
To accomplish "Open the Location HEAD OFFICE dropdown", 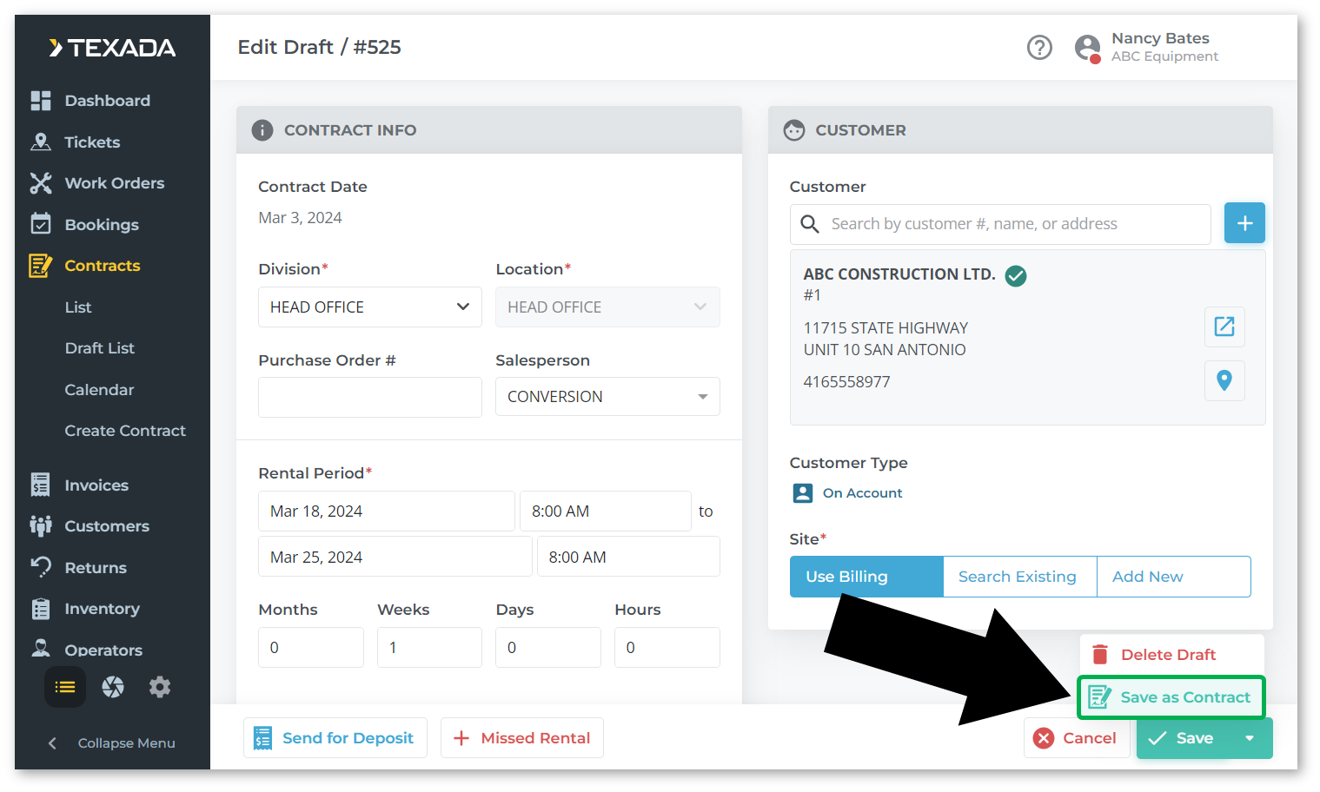I will pos(607,307).
